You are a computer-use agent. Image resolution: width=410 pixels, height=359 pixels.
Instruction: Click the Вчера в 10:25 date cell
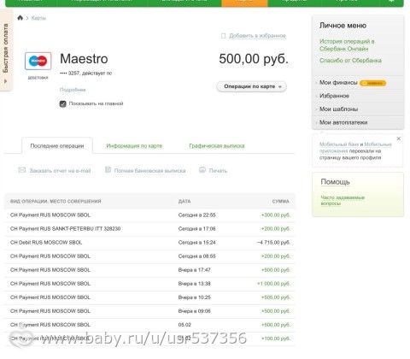pyautogui.click(x=194, y=297)
